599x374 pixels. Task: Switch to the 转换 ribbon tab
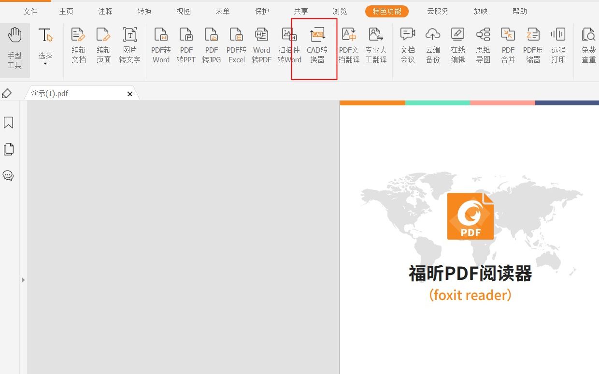tap(143, 11)
